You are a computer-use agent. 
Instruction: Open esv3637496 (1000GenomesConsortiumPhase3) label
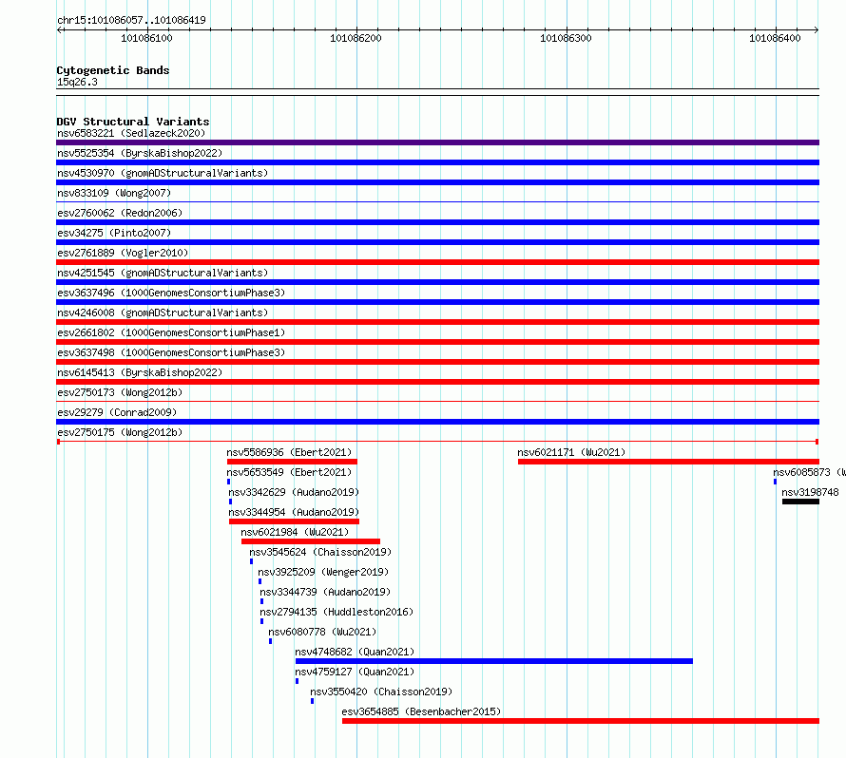coord(171,293)
